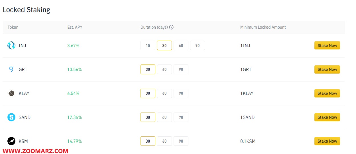The image size is (356, 154).
Task: Pick 60 days duration for SAND
Action: coord(164,117)
